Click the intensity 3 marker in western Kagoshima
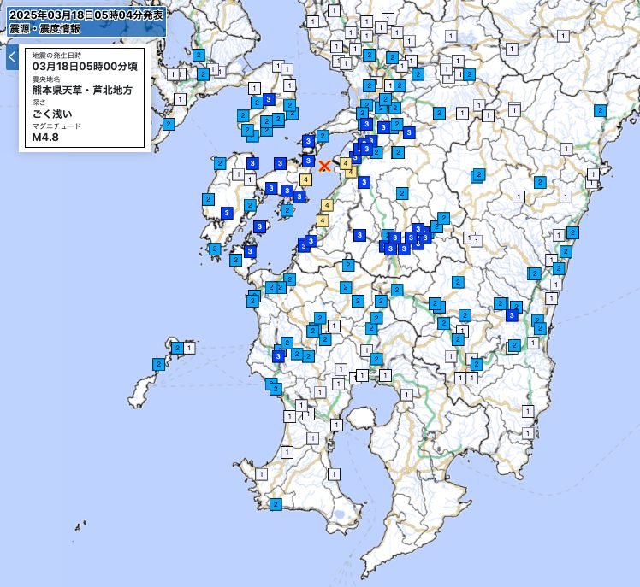Screen dimensions: 640x587 (x=279, y=356)
